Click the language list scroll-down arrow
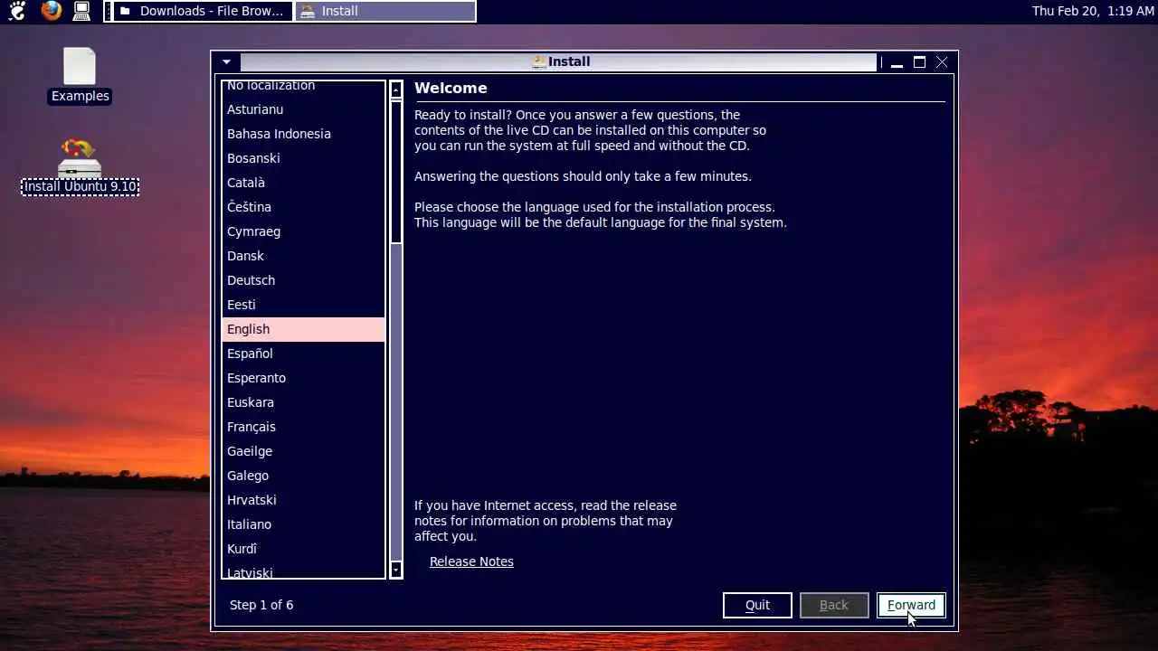 pos(396,570)
